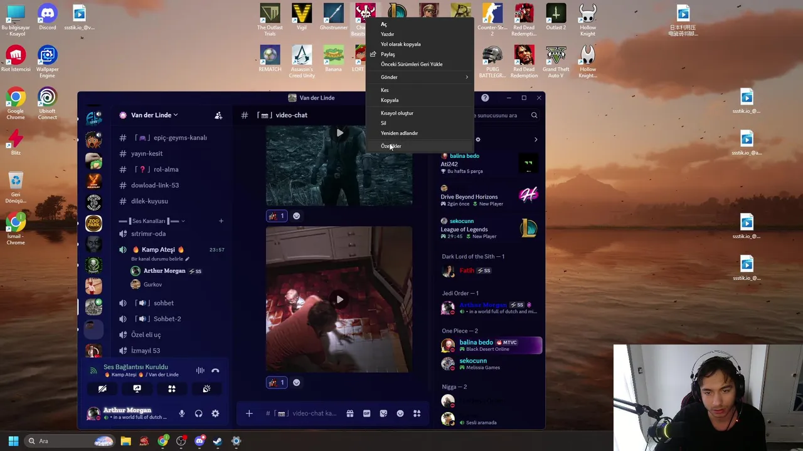Open the Van der Linde server dropdown
The image size is (803, 451).
[x=154, y=115]
